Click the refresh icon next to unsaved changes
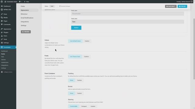Viewport: 195px width, 109px height. pyautogui.click(x=60, y=6)
